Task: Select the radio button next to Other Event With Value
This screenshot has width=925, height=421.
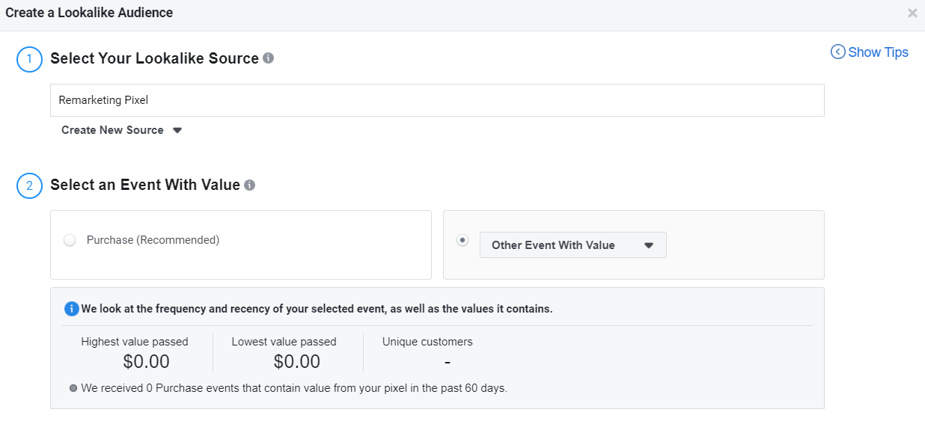Action: [462, 240]
